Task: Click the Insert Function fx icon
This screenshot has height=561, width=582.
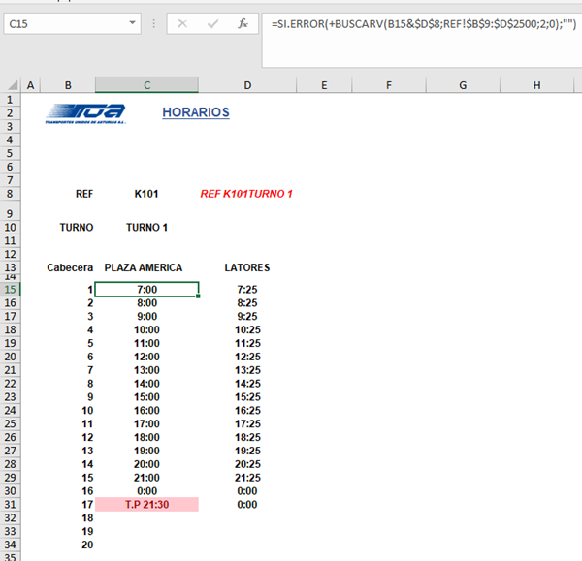Action: 242,24
